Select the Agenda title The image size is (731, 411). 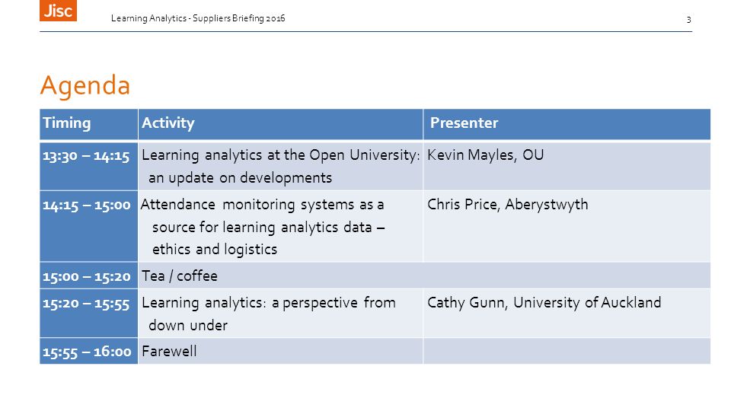[85, 85]
